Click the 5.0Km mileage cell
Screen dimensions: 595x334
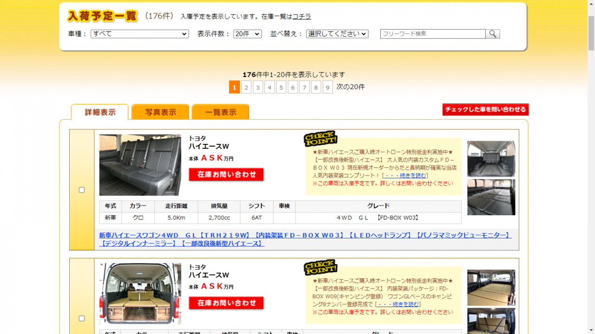click(x=176, y=218)
